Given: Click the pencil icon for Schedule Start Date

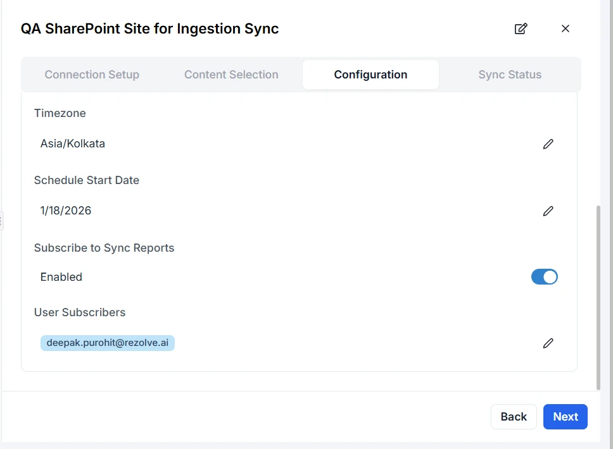Looking at the screenshot, I should (x=548, y=211).
